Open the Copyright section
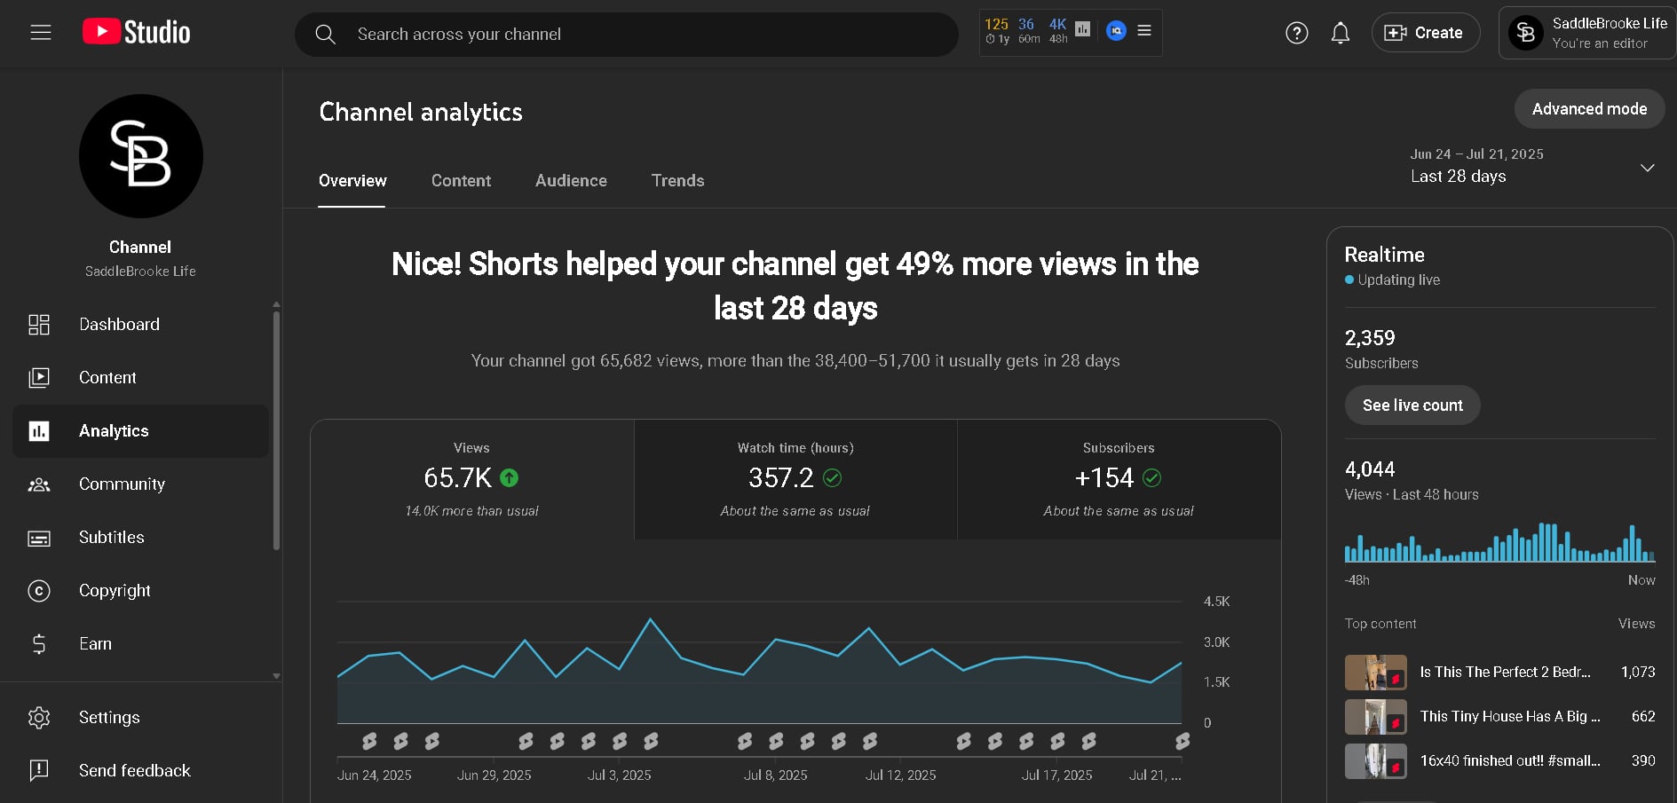Screen dimensions: 1677x803 (x=140, y=591)
